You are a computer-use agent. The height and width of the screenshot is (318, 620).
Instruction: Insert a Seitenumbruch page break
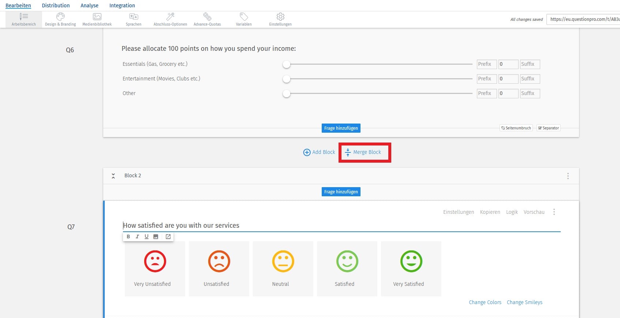pos(516,128)
